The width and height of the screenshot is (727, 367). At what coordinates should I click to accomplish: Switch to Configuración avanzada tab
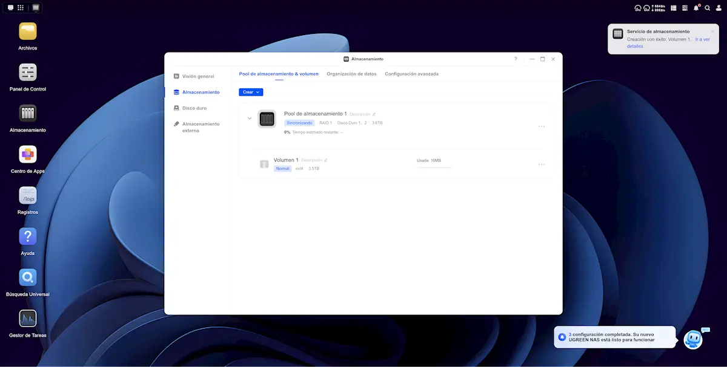point(411,74)
